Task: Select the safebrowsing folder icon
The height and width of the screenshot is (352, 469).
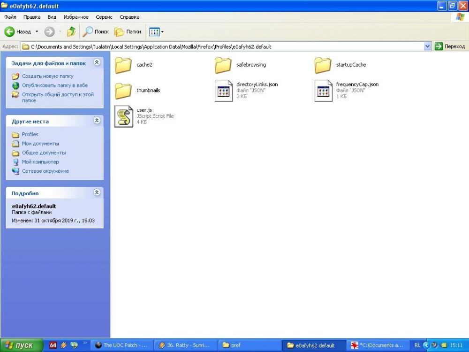Action: [223, 65]
